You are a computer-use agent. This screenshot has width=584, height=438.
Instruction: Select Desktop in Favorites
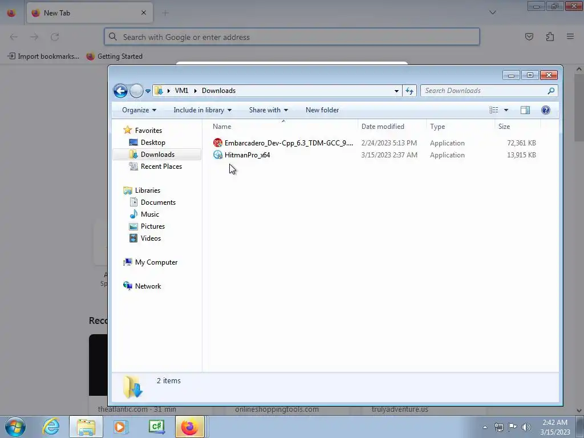pyautogui.click(x=153, y=142)
